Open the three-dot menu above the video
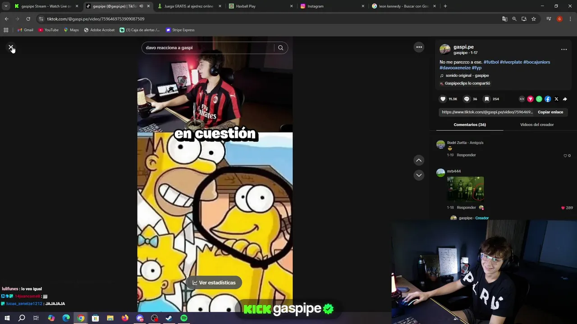Image resolution: width=577 pixels, height=324 pixels. (x=419, y=47)
